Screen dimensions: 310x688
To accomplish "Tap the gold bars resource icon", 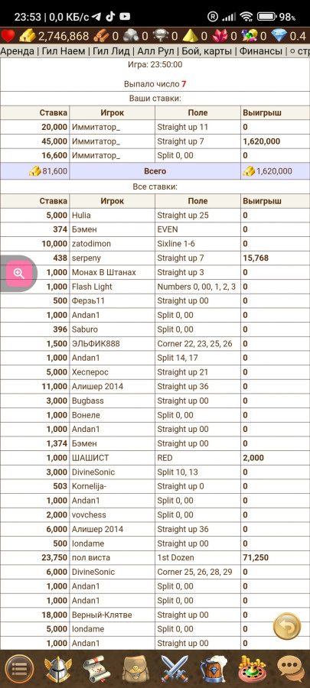I will 28,35.
